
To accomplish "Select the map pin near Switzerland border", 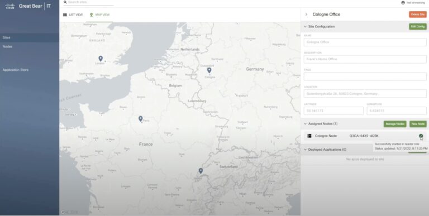I will click(x=201, y=171).
